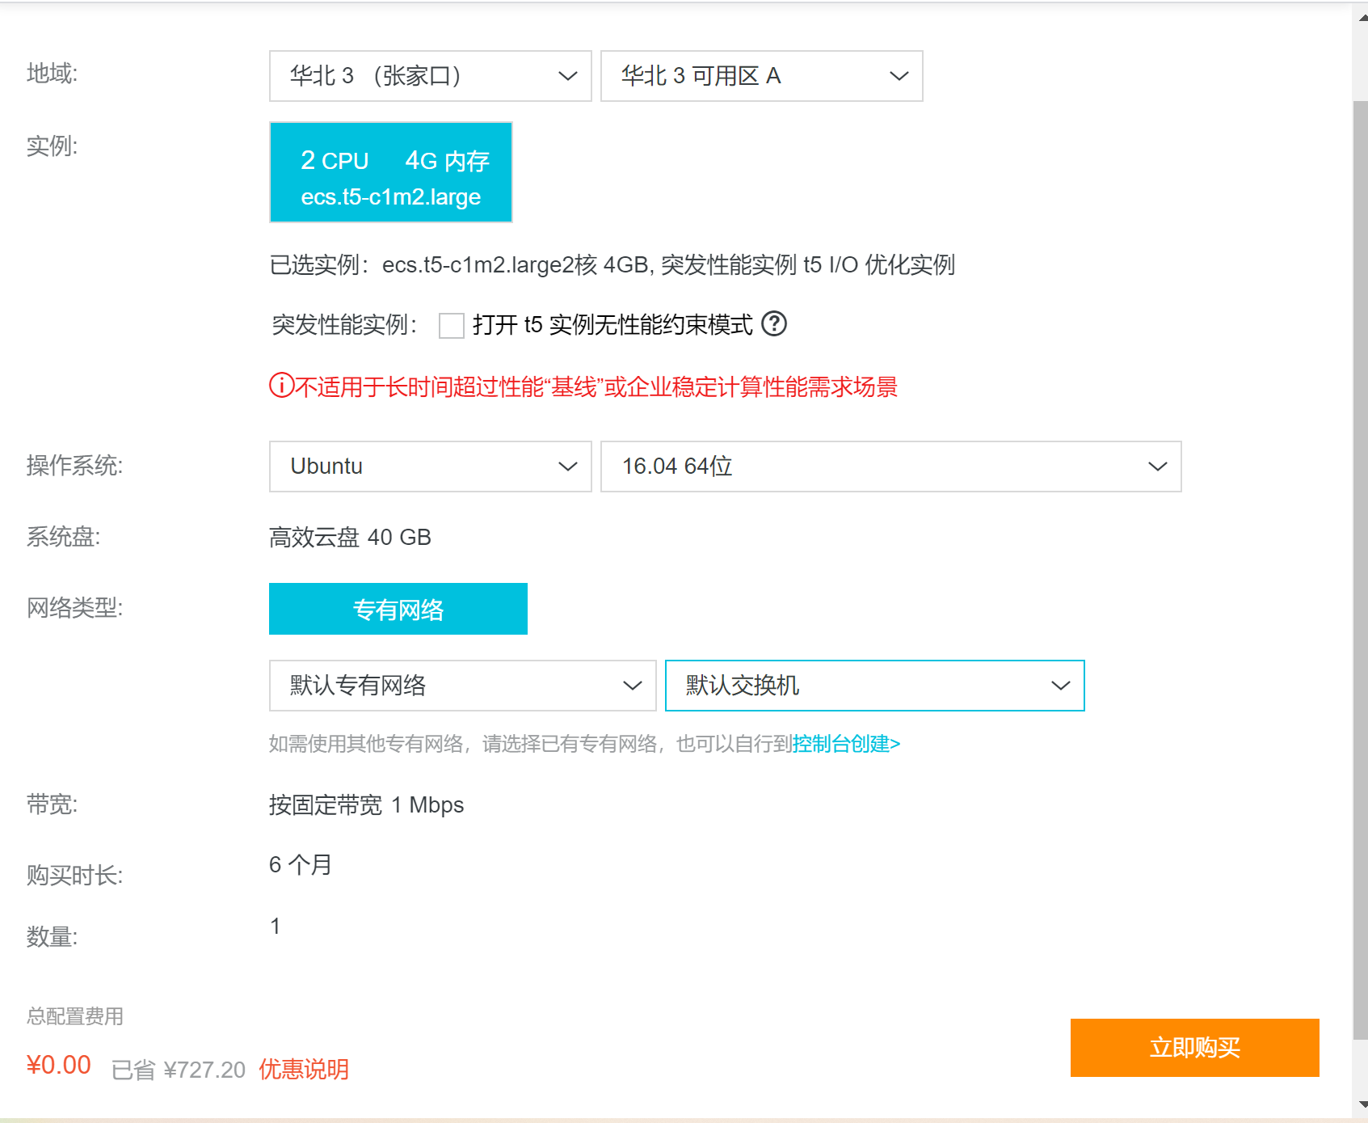Image resolution: width=1368 pixels, height=1123 pixels.
Task: Click the 立即购买 buy now button
Action: point(1194,1048)
